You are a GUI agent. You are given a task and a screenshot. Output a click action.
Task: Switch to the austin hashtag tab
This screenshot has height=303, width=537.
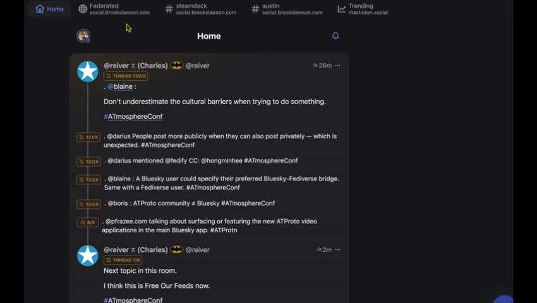pyautogui.click(x=287, y=9)
